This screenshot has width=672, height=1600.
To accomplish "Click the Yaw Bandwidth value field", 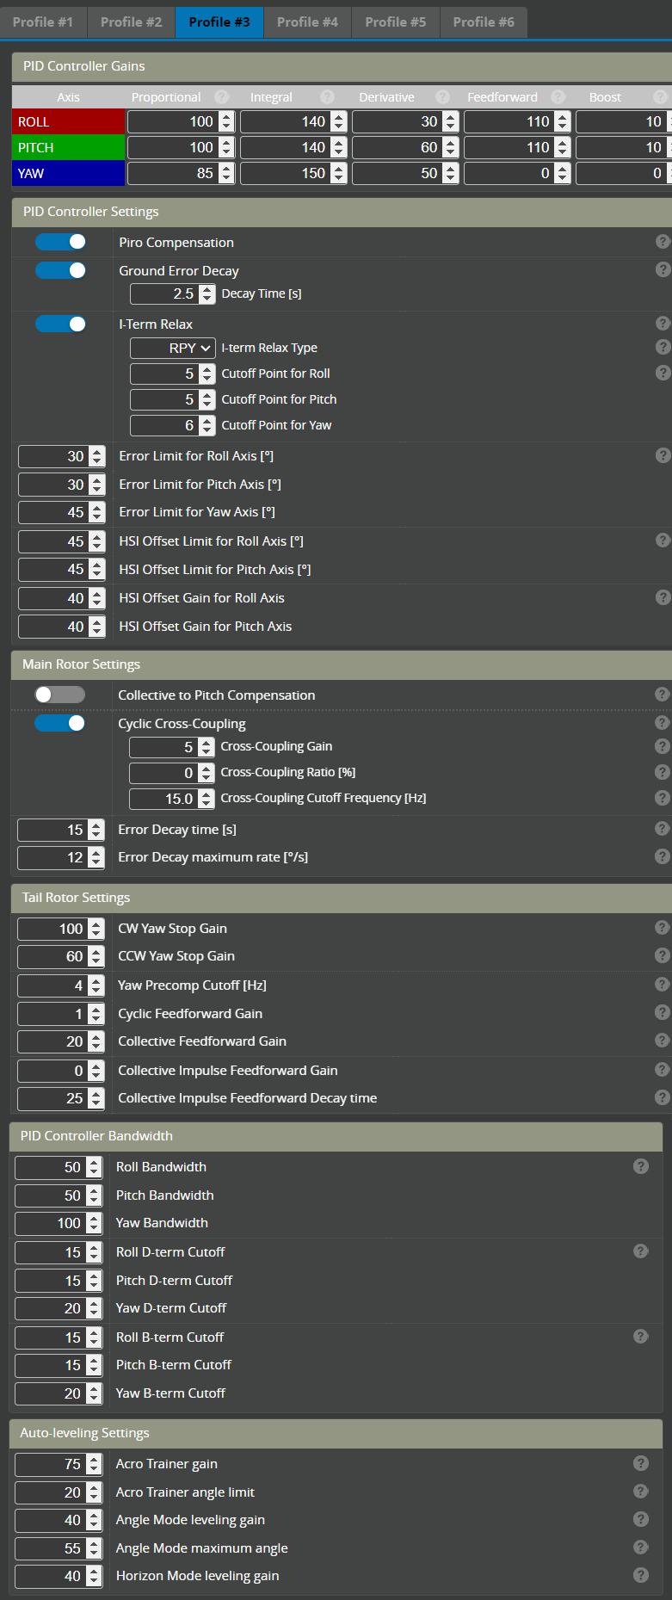I will click(x=50, y=1223).
